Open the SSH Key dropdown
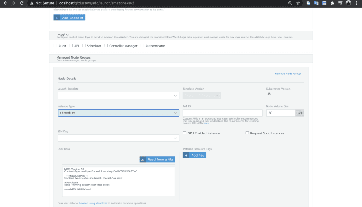Viewport: 362px width, 207px height. click(118, 138)
